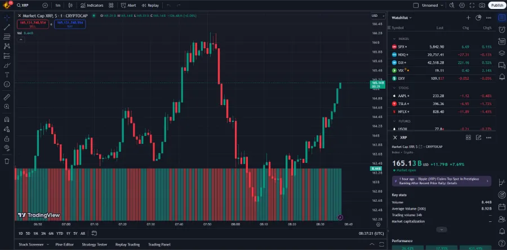Toggle stay in drawing mode pencil-lock
507x250 pixels.
pyautogui.click(x=7, y=129)
